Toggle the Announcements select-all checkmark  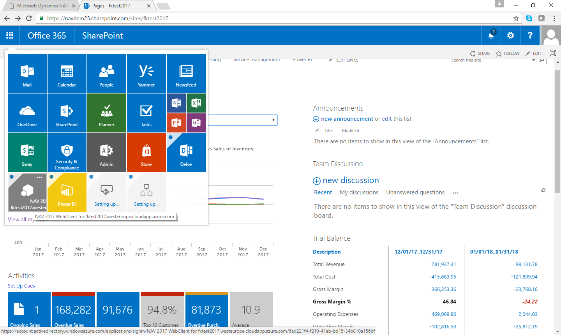click(x=317, y=130)
